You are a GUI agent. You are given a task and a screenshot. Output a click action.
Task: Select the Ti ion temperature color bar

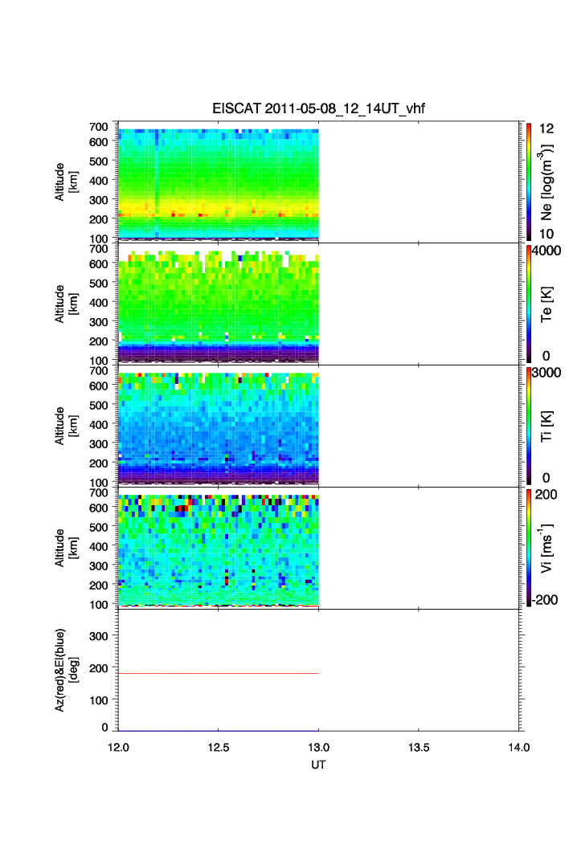(529, 426)
